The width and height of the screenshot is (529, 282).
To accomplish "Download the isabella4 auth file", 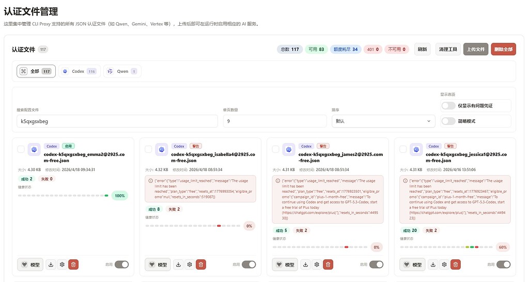I will 178,264.
